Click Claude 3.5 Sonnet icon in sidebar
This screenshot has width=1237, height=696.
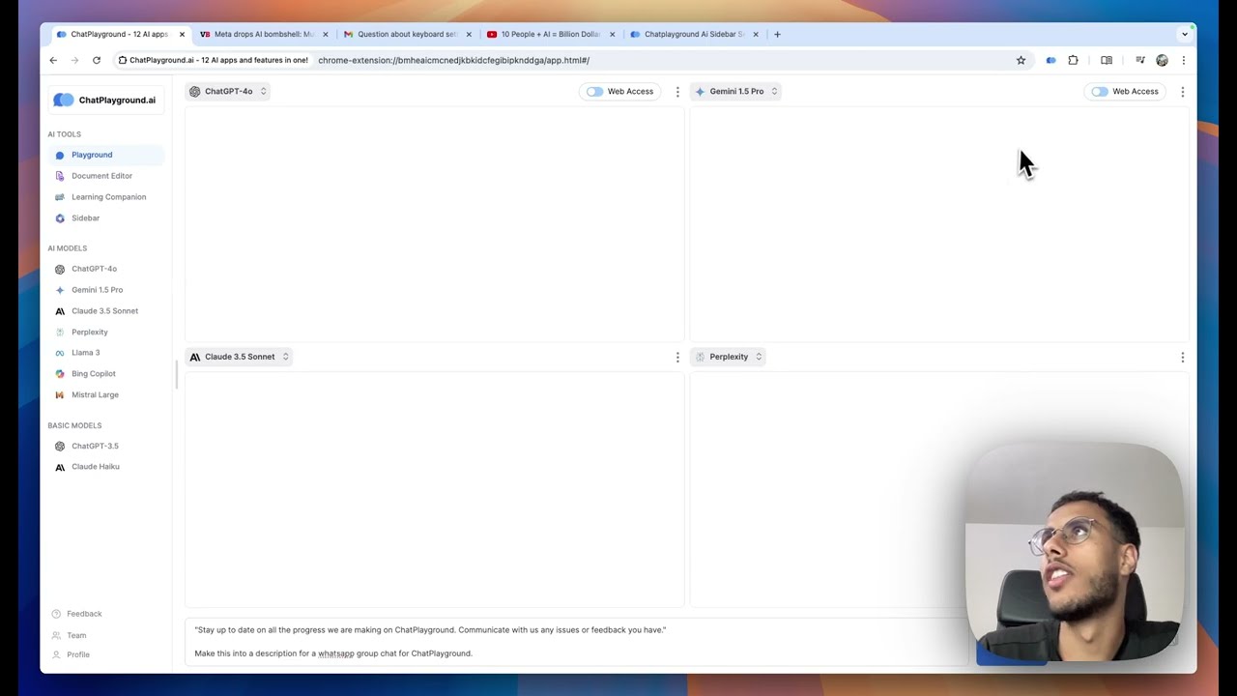[x=60, y=311]
